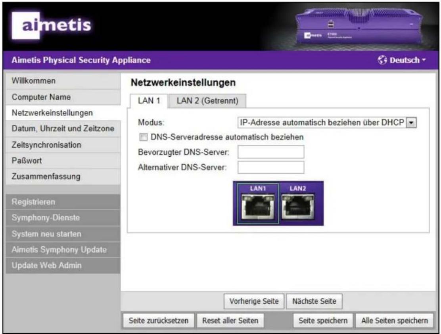Click Nächste Seite button

[314, 301]
